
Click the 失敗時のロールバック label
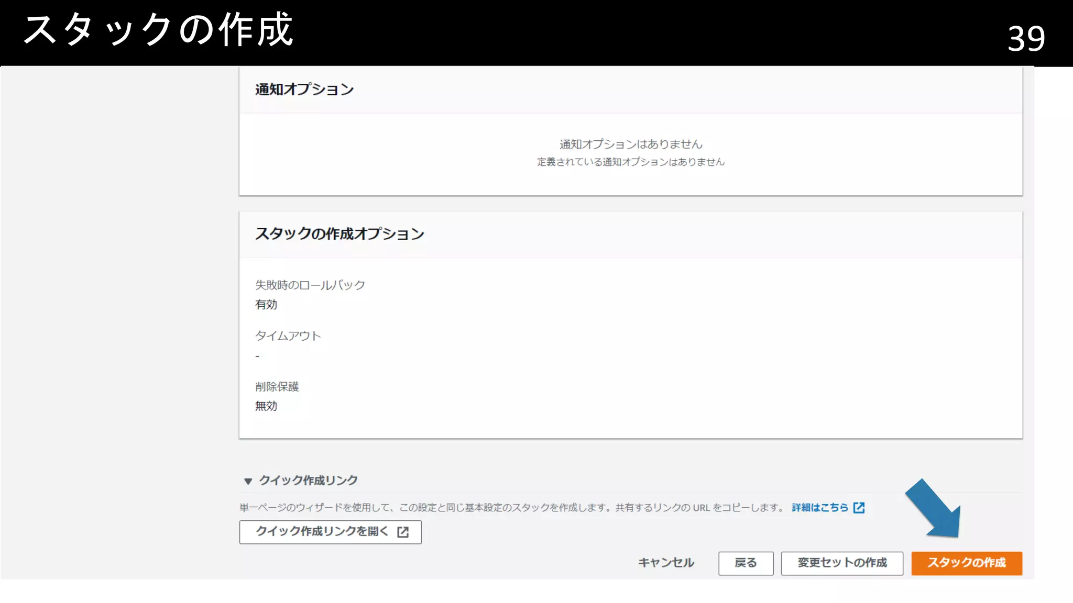(310, 285)
